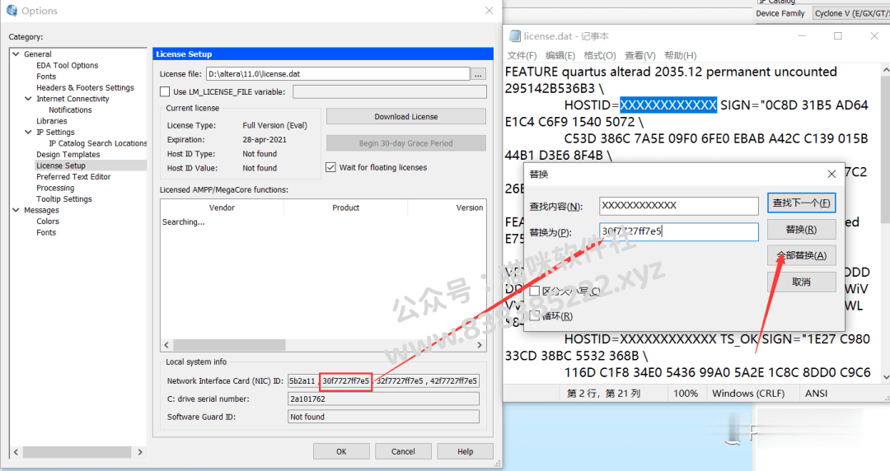Maximize the license.dat Notepad window

[x=838, y=35]
